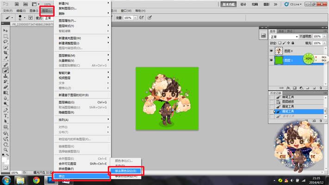
Task: Toggle Quick Mask mode icon
Action: [6, 168]
